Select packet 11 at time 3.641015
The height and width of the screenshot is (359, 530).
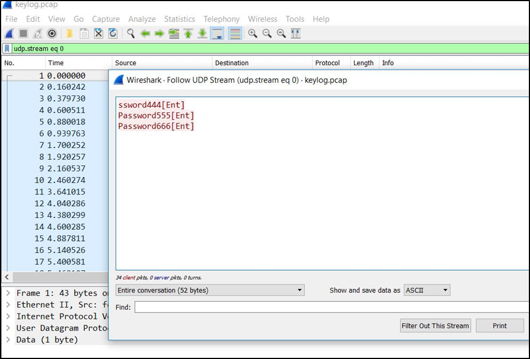(55, 192)
